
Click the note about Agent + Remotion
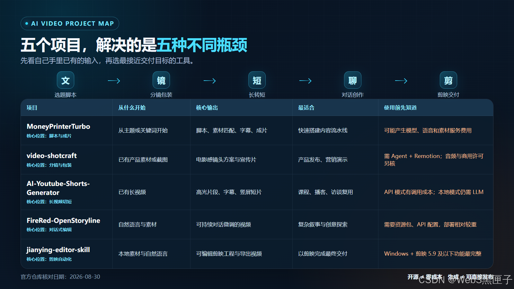coord(434,160)
